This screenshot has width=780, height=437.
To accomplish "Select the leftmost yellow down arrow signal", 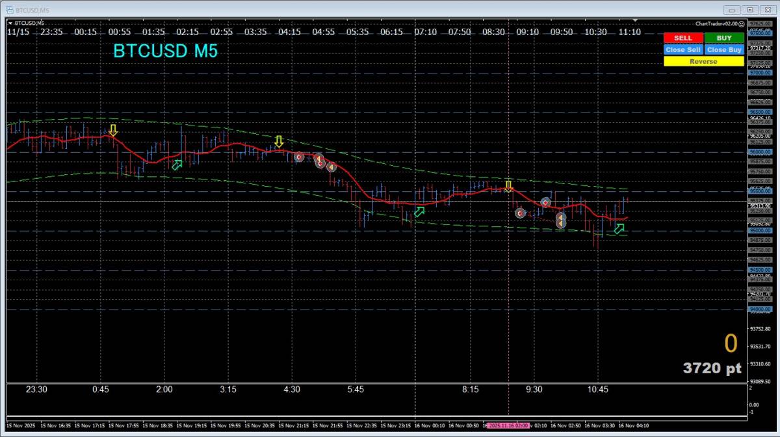I will [x=113, y=131].
